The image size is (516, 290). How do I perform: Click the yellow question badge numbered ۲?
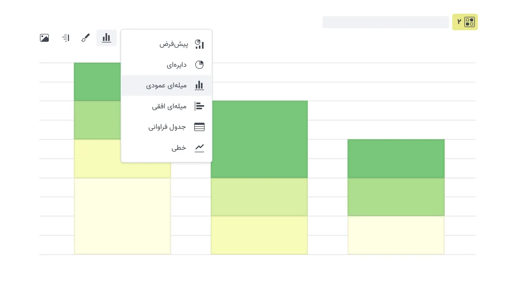[465, 22]
